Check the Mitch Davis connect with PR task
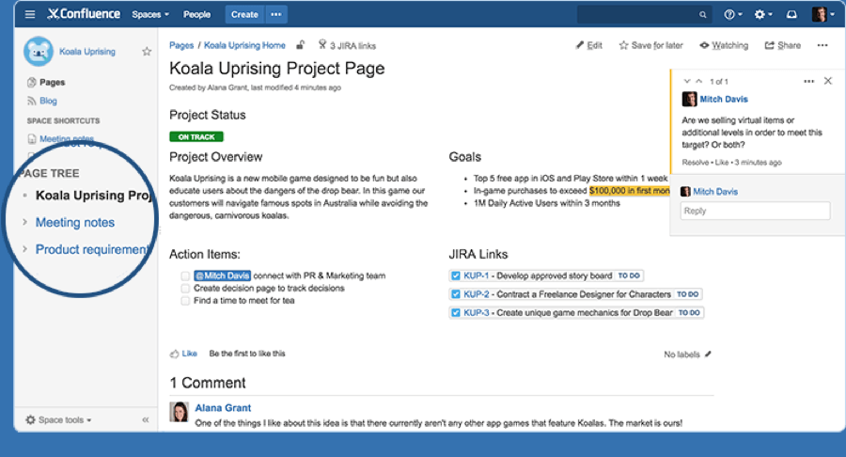 point(186,276)
